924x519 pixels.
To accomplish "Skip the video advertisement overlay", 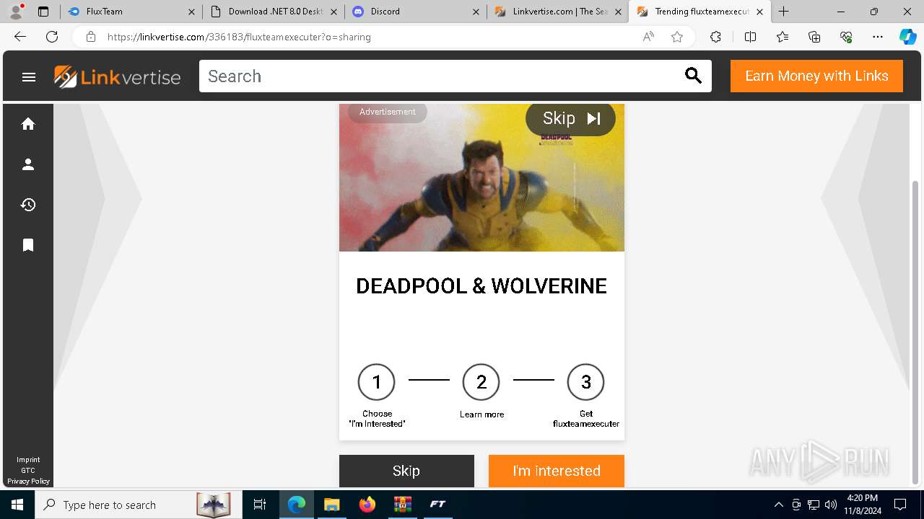I will 570,119.
